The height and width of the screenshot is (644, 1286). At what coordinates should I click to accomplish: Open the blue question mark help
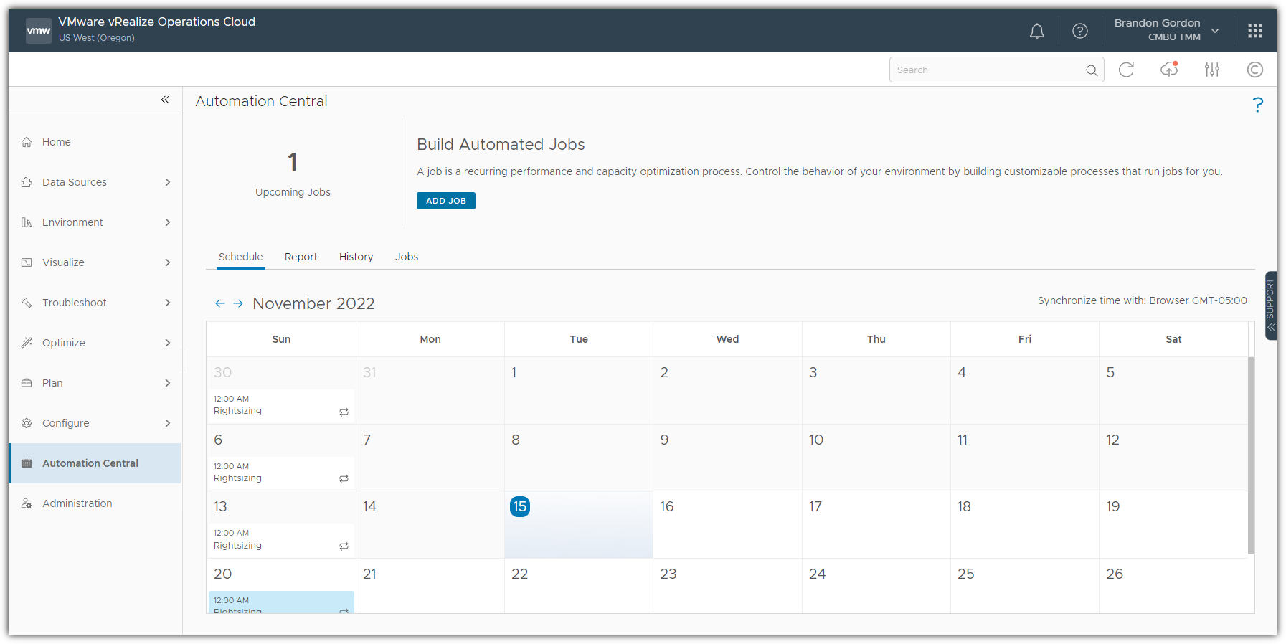[1257, 105]
